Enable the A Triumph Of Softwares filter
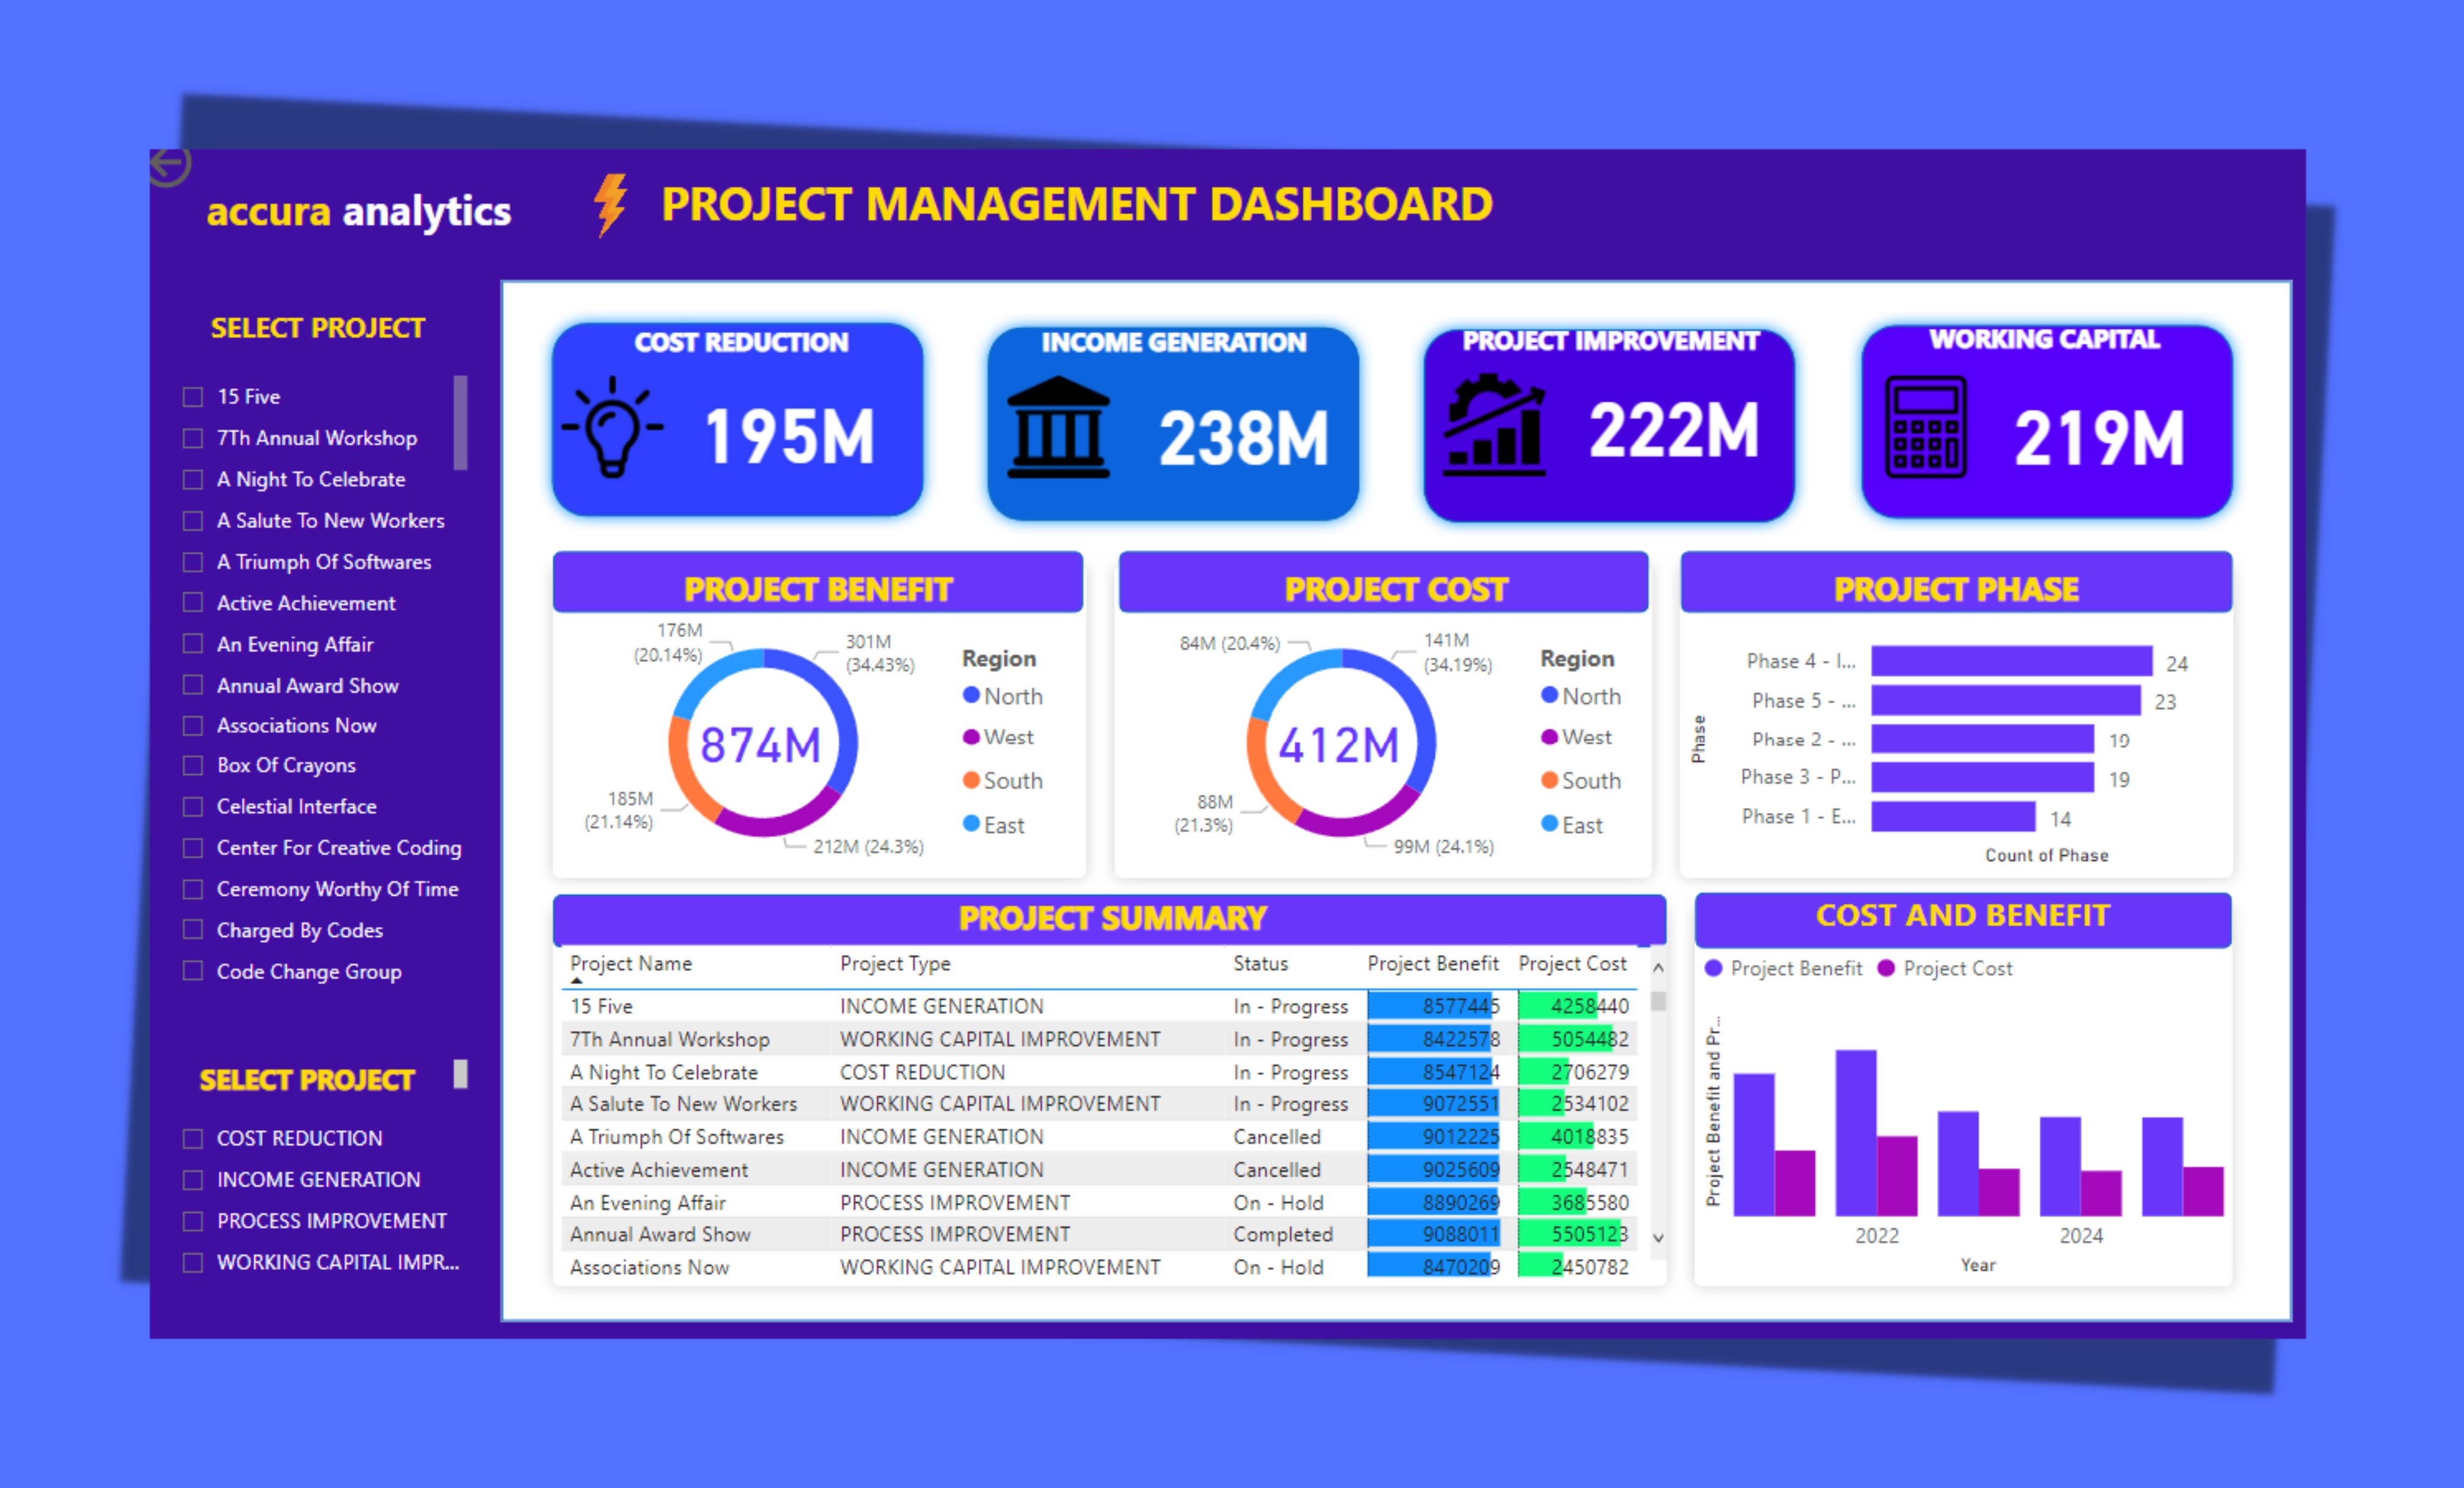 pos(193,562)
